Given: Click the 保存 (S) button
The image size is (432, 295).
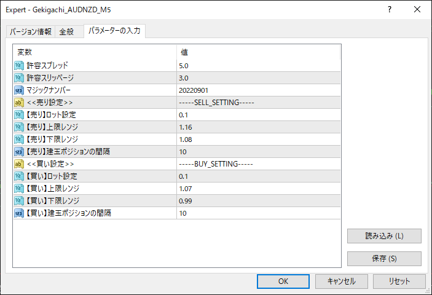Looking at the screenshot, I should [384, 258].
